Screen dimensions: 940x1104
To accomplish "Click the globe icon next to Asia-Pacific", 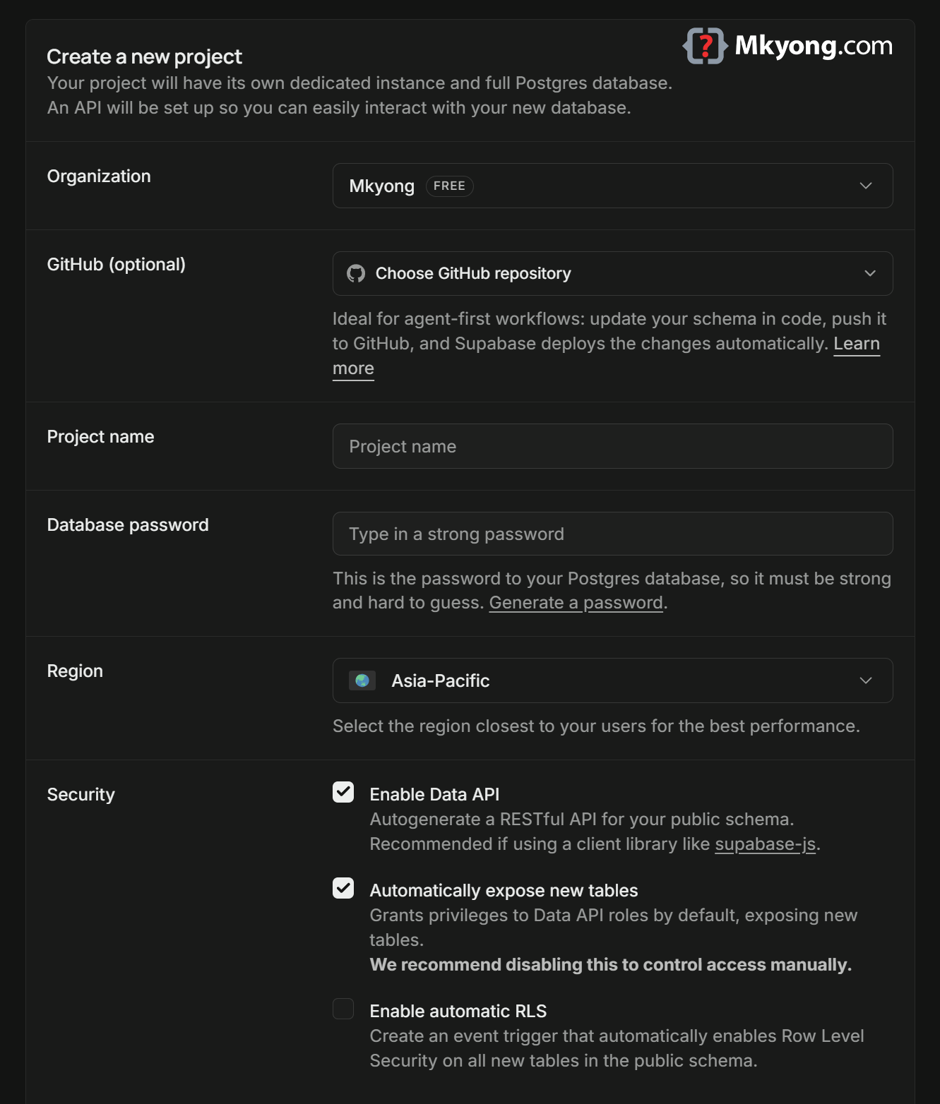I will [x=362, y=680].
